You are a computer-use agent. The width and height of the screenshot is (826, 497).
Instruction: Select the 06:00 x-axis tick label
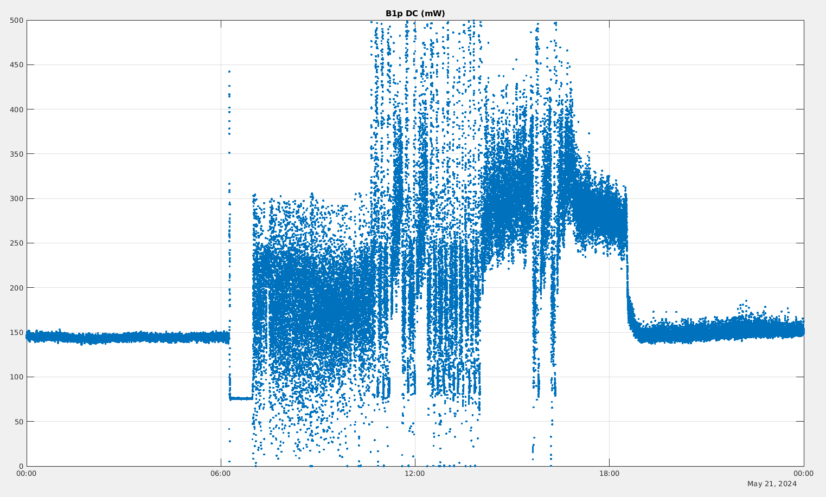point(221,474)
